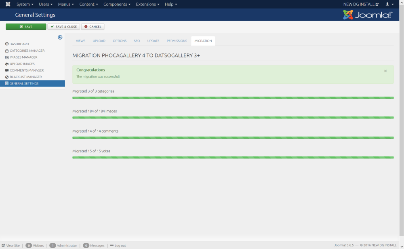Switch to the SEO tab
The height and width of the screenshot is (249, 404).
137,41
